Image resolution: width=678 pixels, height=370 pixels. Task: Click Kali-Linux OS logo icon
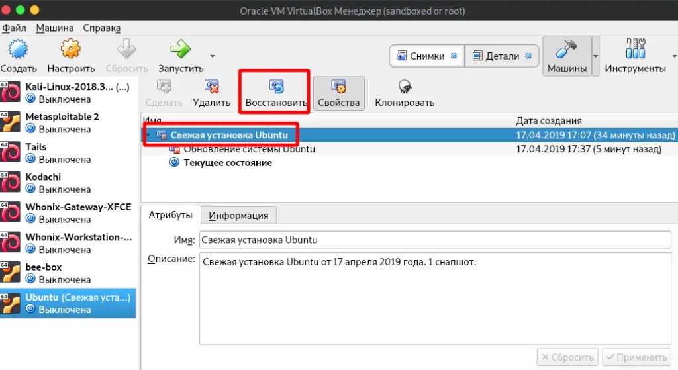coord(11,92)
